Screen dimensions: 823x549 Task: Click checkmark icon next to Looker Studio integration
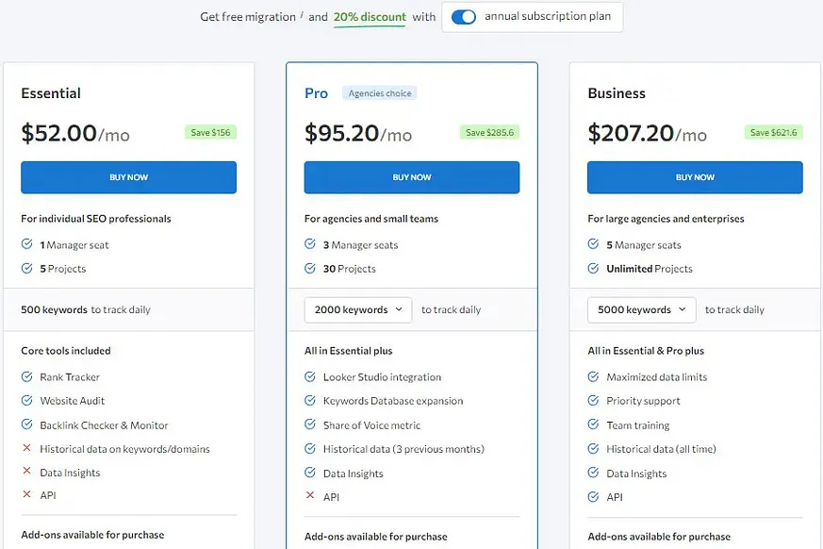click(310, 376)
